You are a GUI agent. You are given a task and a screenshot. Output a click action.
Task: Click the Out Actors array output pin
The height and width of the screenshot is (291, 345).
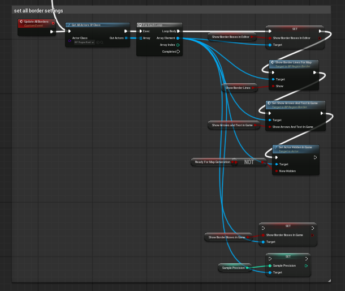[126, 38]
